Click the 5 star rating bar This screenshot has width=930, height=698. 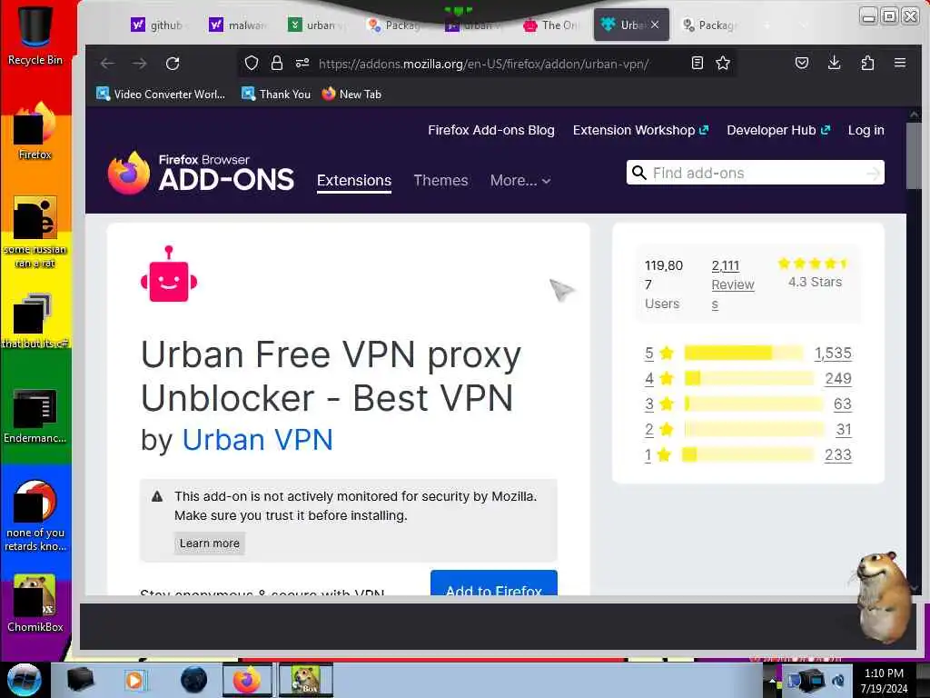744,354
